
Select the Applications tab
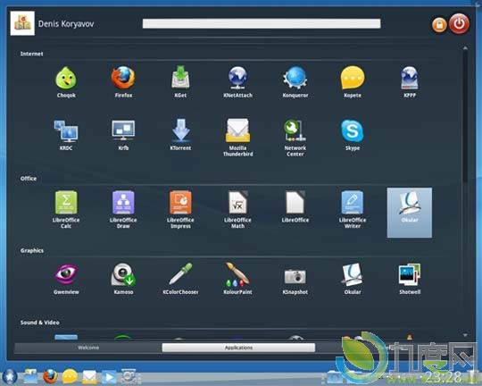click(238, 348)
